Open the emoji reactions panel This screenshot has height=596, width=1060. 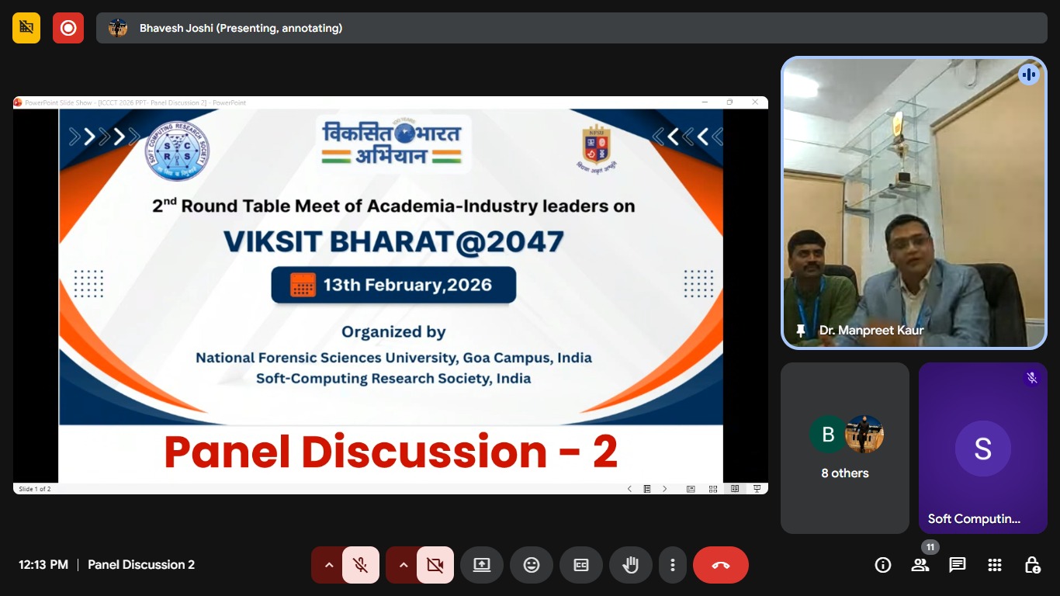coord(532,565)
